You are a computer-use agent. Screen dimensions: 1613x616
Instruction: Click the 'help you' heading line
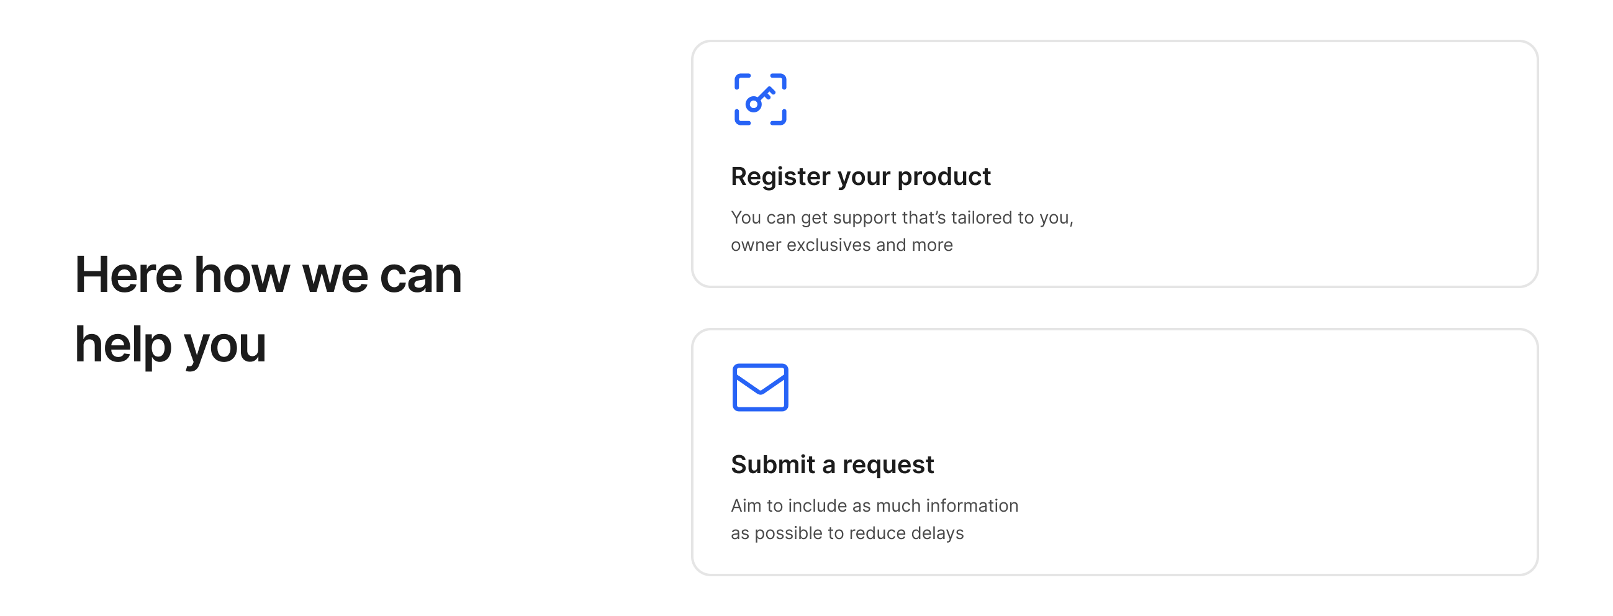170,345
